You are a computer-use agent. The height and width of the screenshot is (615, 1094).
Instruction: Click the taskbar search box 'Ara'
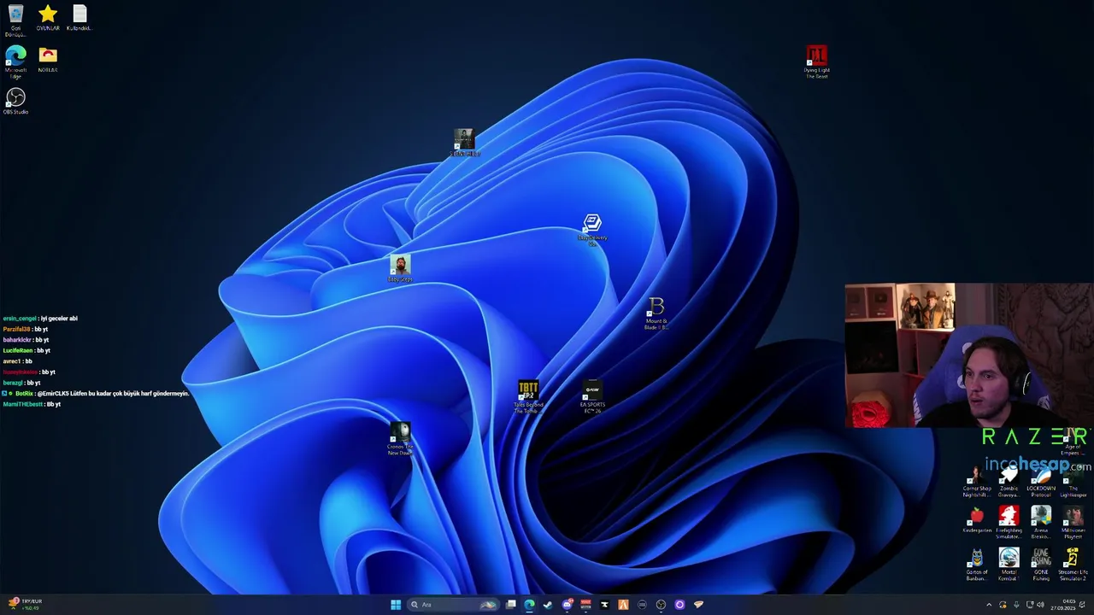[x=453, y=605]
